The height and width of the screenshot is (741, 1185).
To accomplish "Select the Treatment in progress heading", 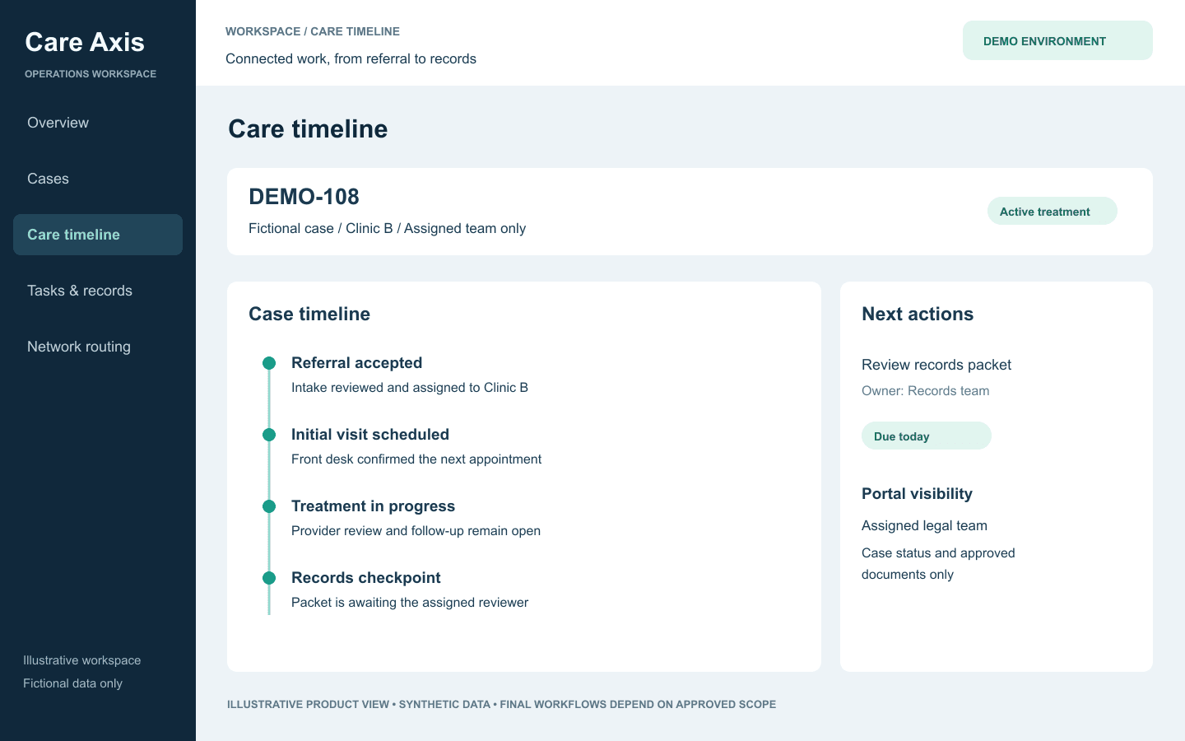I will (x=373, y=506).
